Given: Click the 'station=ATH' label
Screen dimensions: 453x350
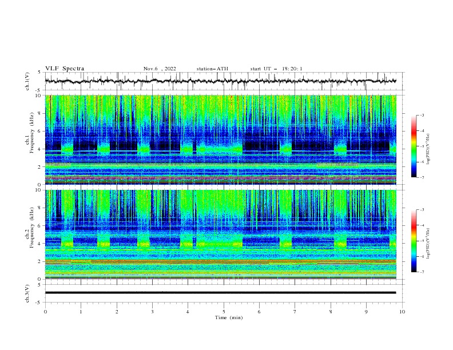Looking at the screenshot, I should (x=212, y=69).
